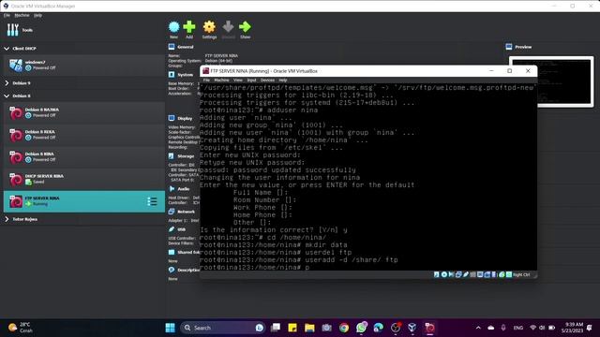Select the Debian 8 NINA virtual machine
This screenshot has height=337, width=600.
coord(84,157)
